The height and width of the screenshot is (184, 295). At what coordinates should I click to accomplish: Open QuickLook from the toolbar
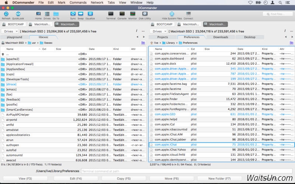point(18,14)
